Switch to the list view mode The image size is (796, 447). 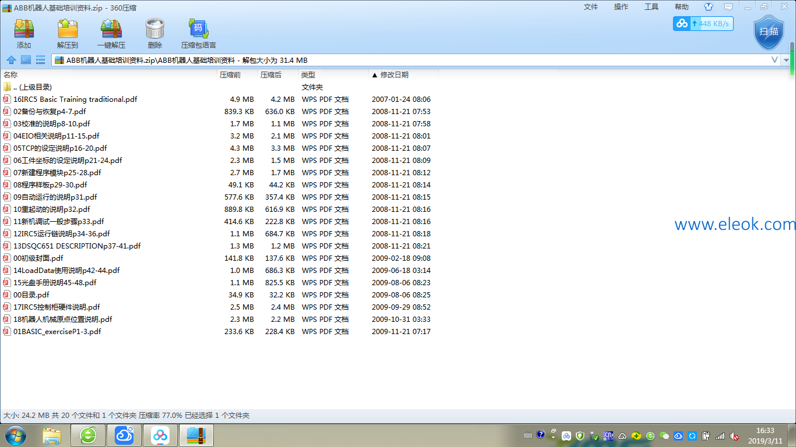tap(41, 60)
